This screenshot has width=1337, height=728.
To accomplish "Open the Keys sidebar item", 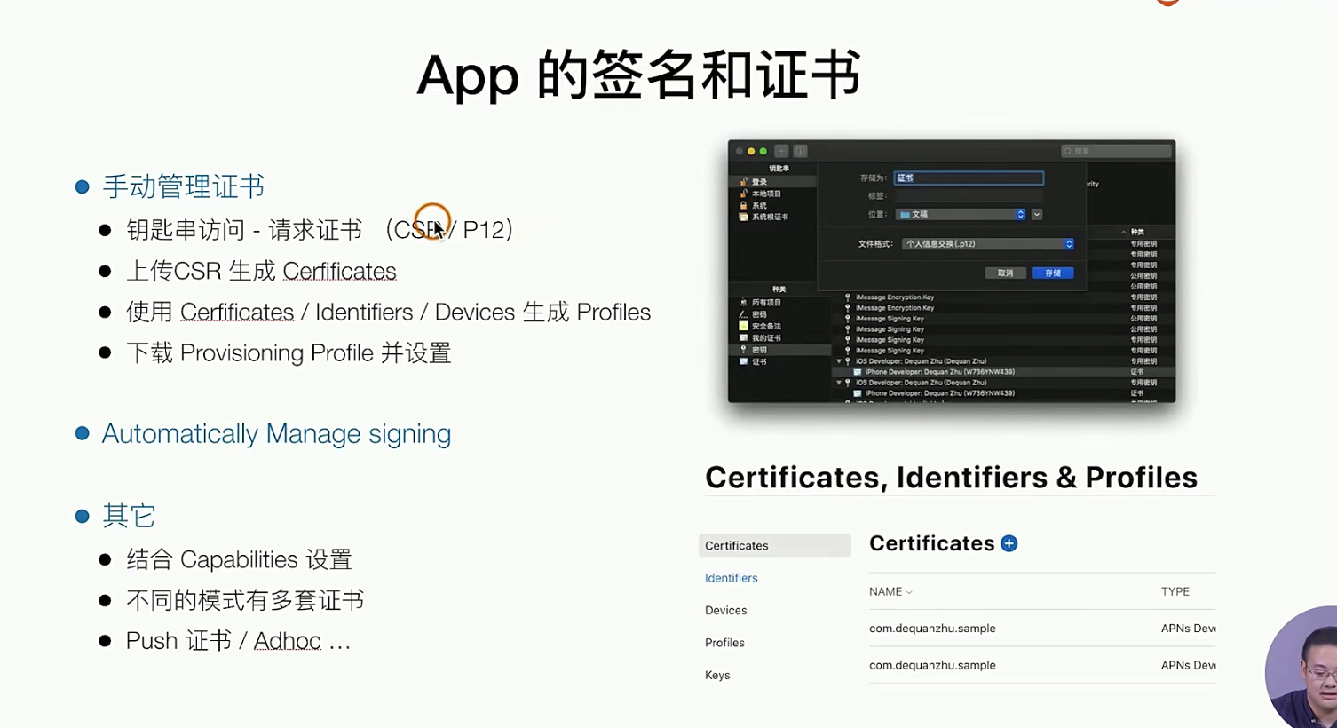I will tap(717, 675).
